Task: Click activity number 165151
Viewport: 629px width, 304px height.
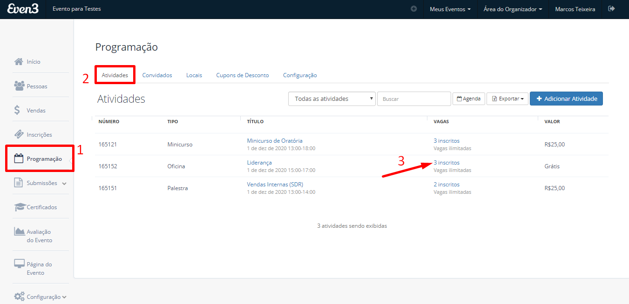Action: point(108,188)
